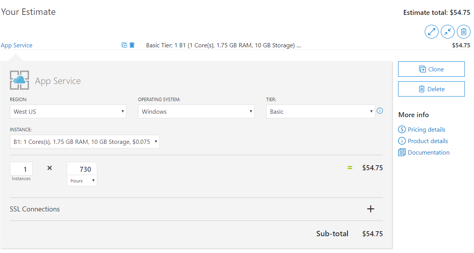Open the Product details link
This screenshot has height=253, width=474.
click(428, 141)
